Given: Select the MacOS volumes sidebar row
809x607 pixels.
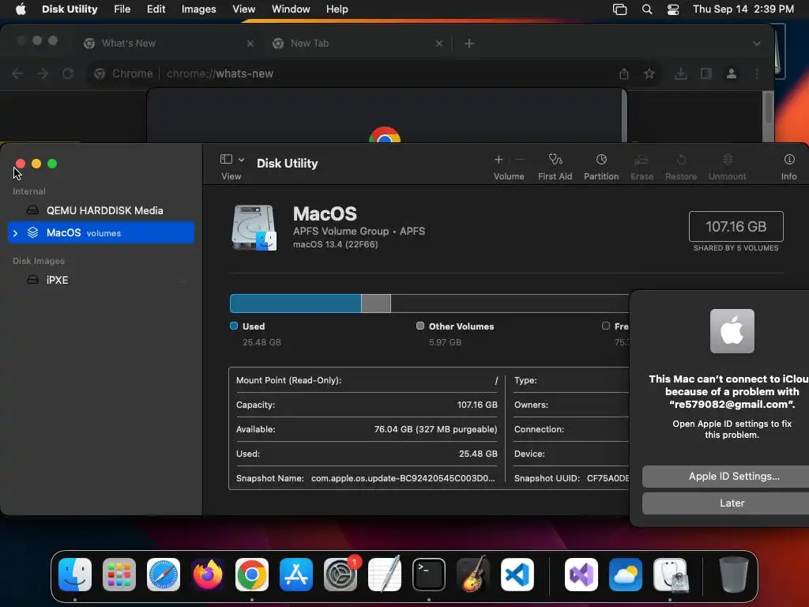Looking at the screenshot, I should 101,233.
